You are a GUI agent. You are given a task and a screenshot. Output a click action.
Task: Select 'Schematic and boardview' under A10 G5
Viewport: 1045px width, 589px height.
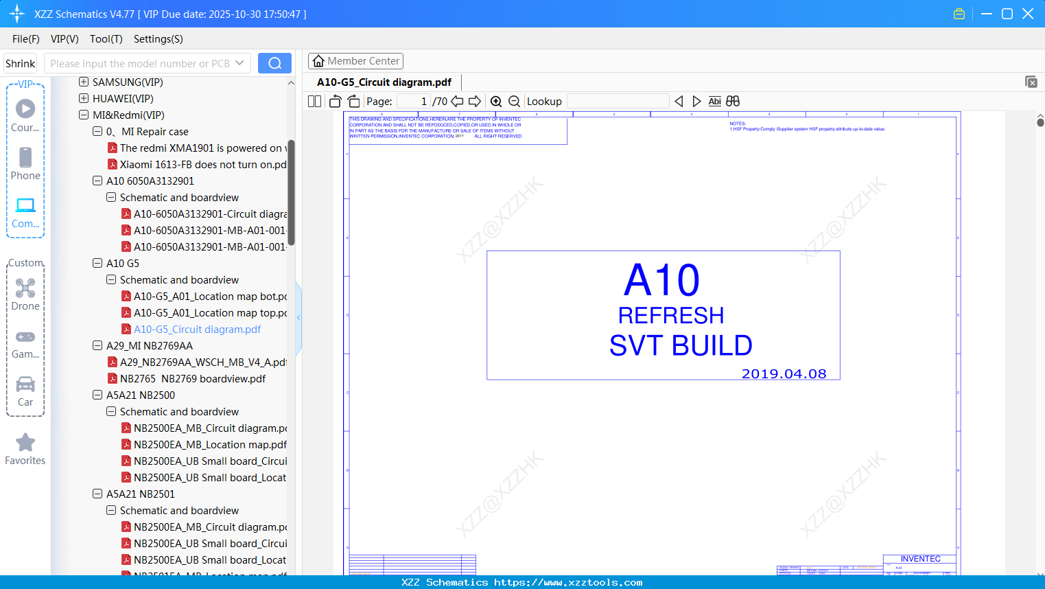coord(179,280)
